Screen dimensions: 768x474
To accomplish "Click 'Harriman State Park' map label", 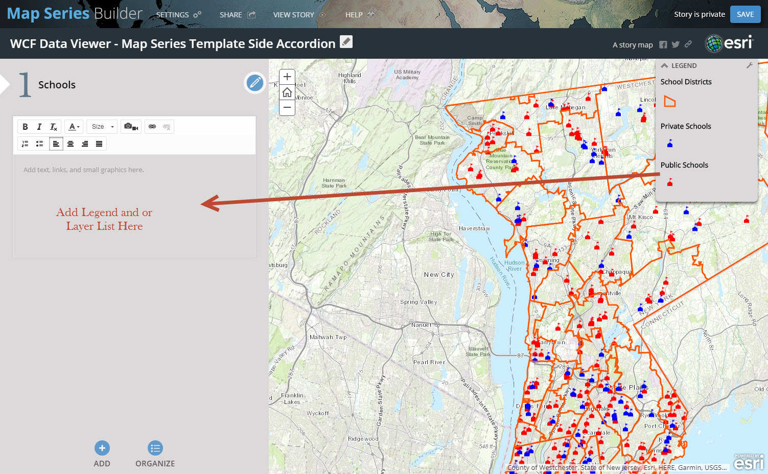I will [x=334, y=183].
